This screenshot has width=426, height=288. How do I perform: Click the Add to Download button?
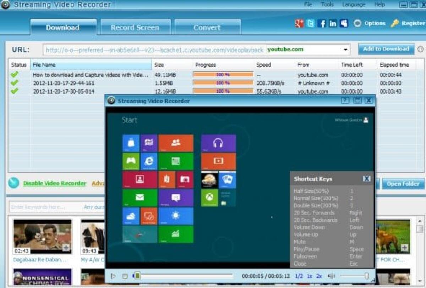click(x=386, y=49)
